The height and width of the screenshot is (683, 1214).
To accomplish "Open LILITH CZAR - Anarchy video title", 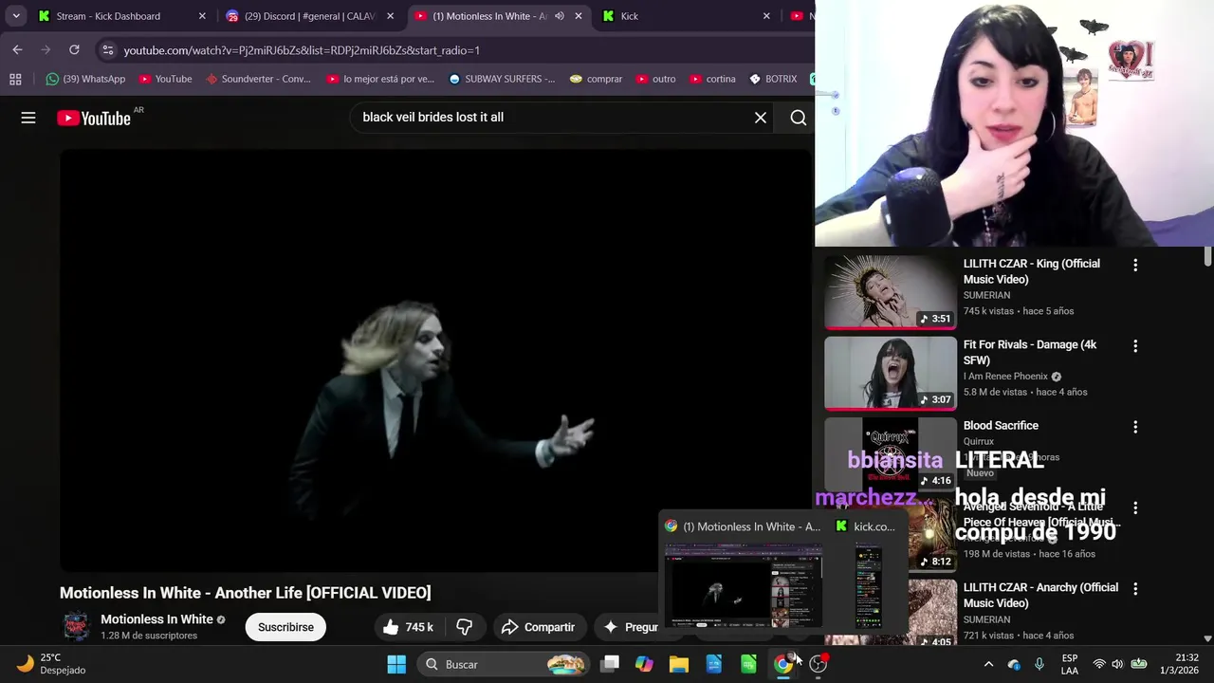I will tap(1040, 595).
